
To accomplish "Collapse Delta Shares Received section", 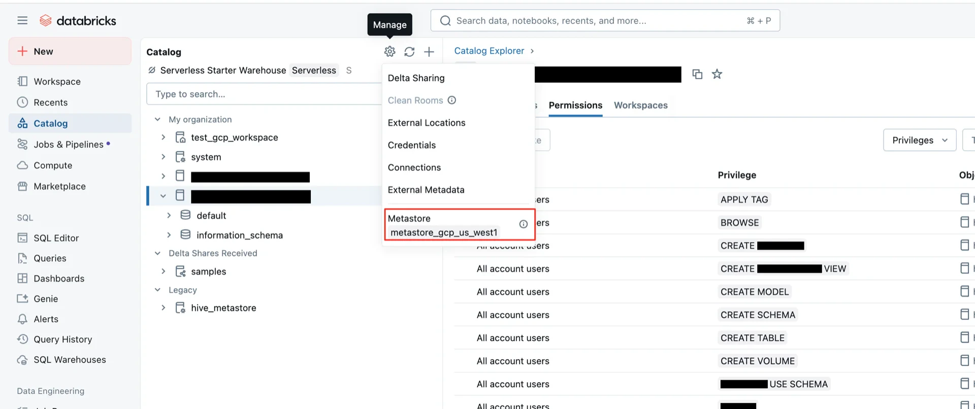I will pyautogui.click(x=157, y=253).
